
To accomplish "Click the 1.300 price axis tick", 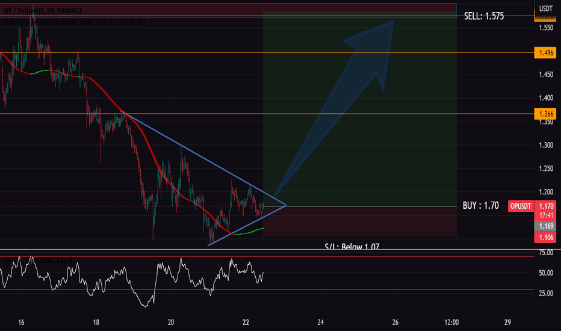I will point(546,145).
